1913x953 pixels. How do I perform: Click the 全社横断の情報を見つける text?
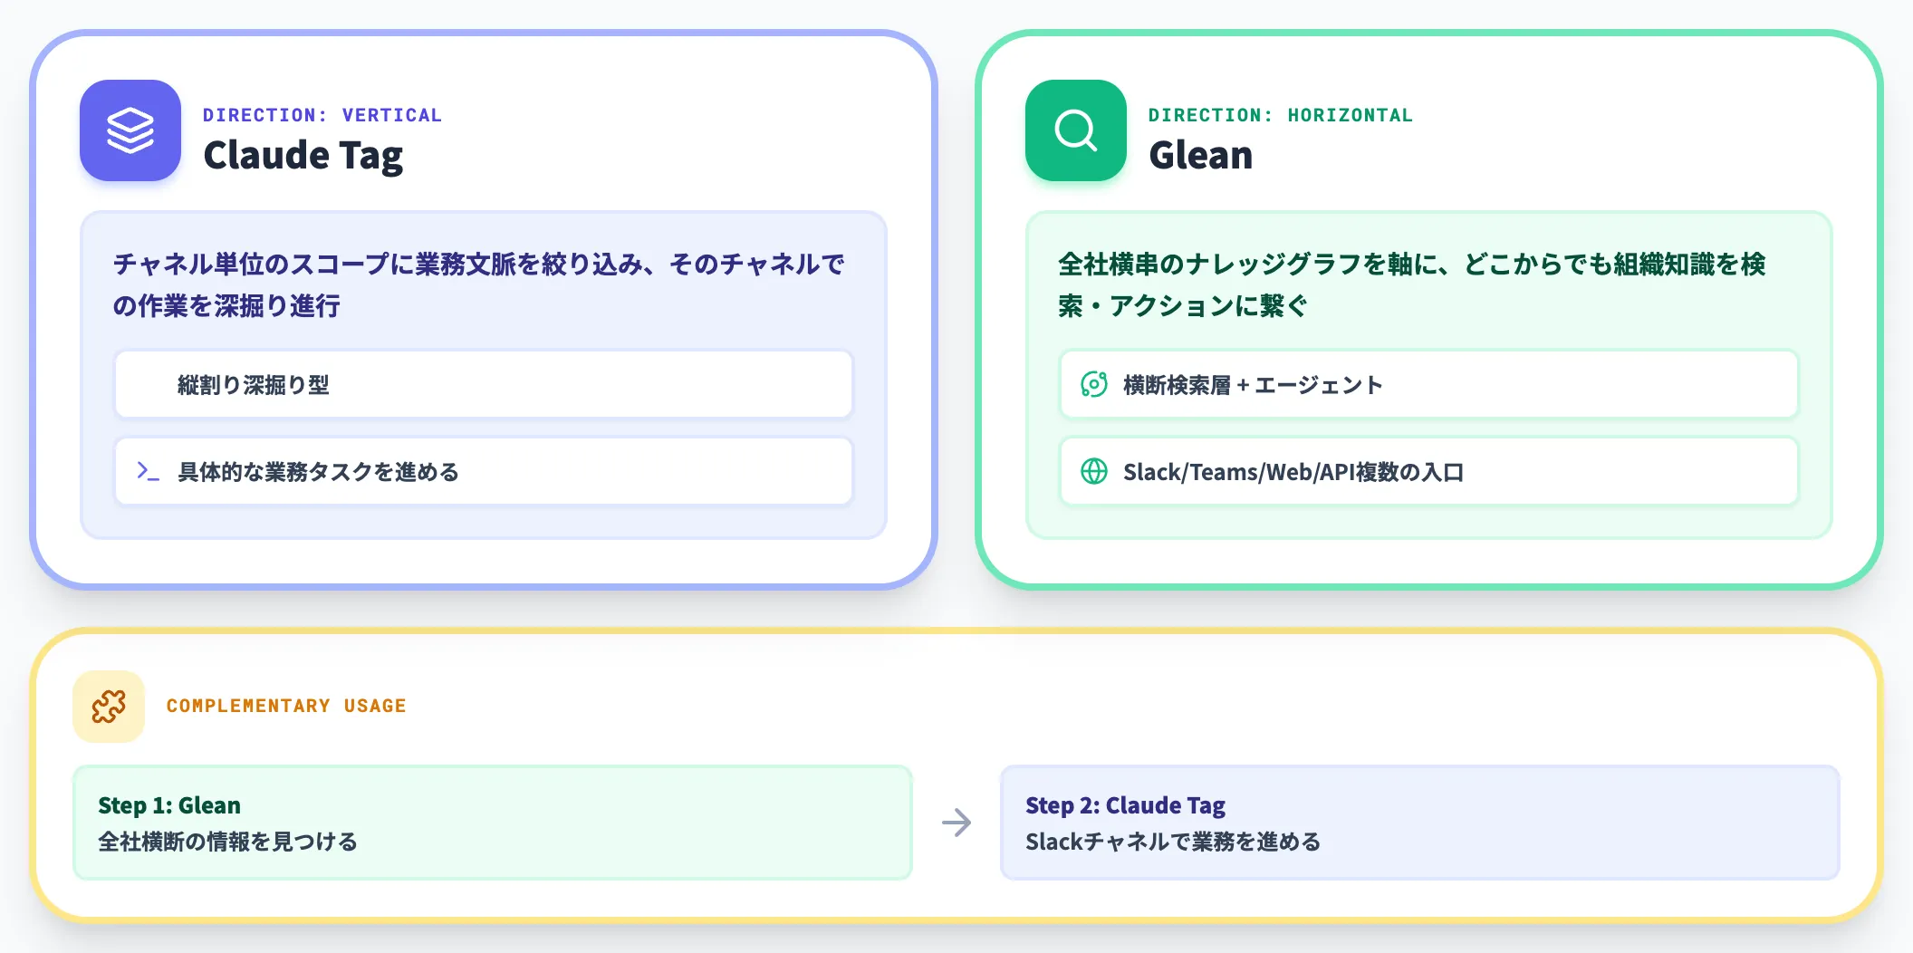point(227,842)
